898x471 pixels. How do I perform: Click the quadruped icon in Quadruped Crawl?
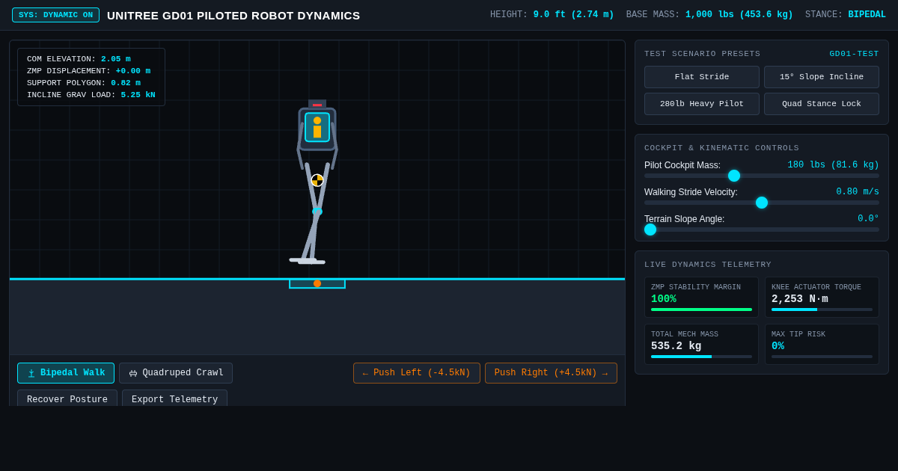point(133,373)
